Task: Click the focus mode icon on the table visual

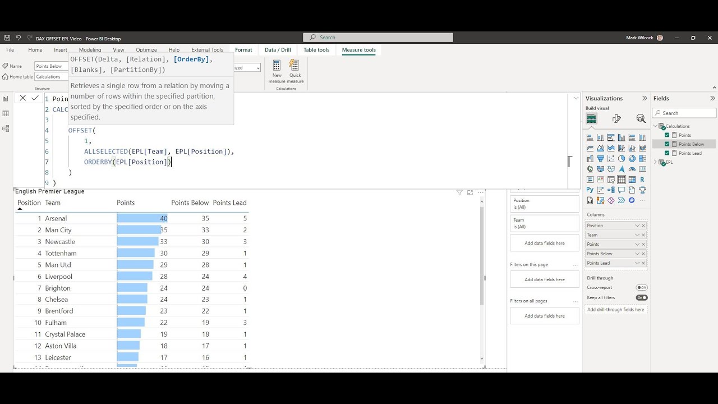Action: click(470, 192)
